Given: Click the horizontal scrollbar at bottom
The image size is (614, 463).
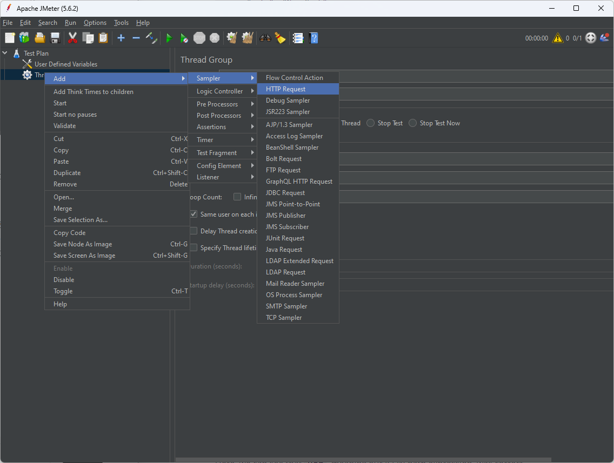Looking at the screenshot, I should 363,460.
